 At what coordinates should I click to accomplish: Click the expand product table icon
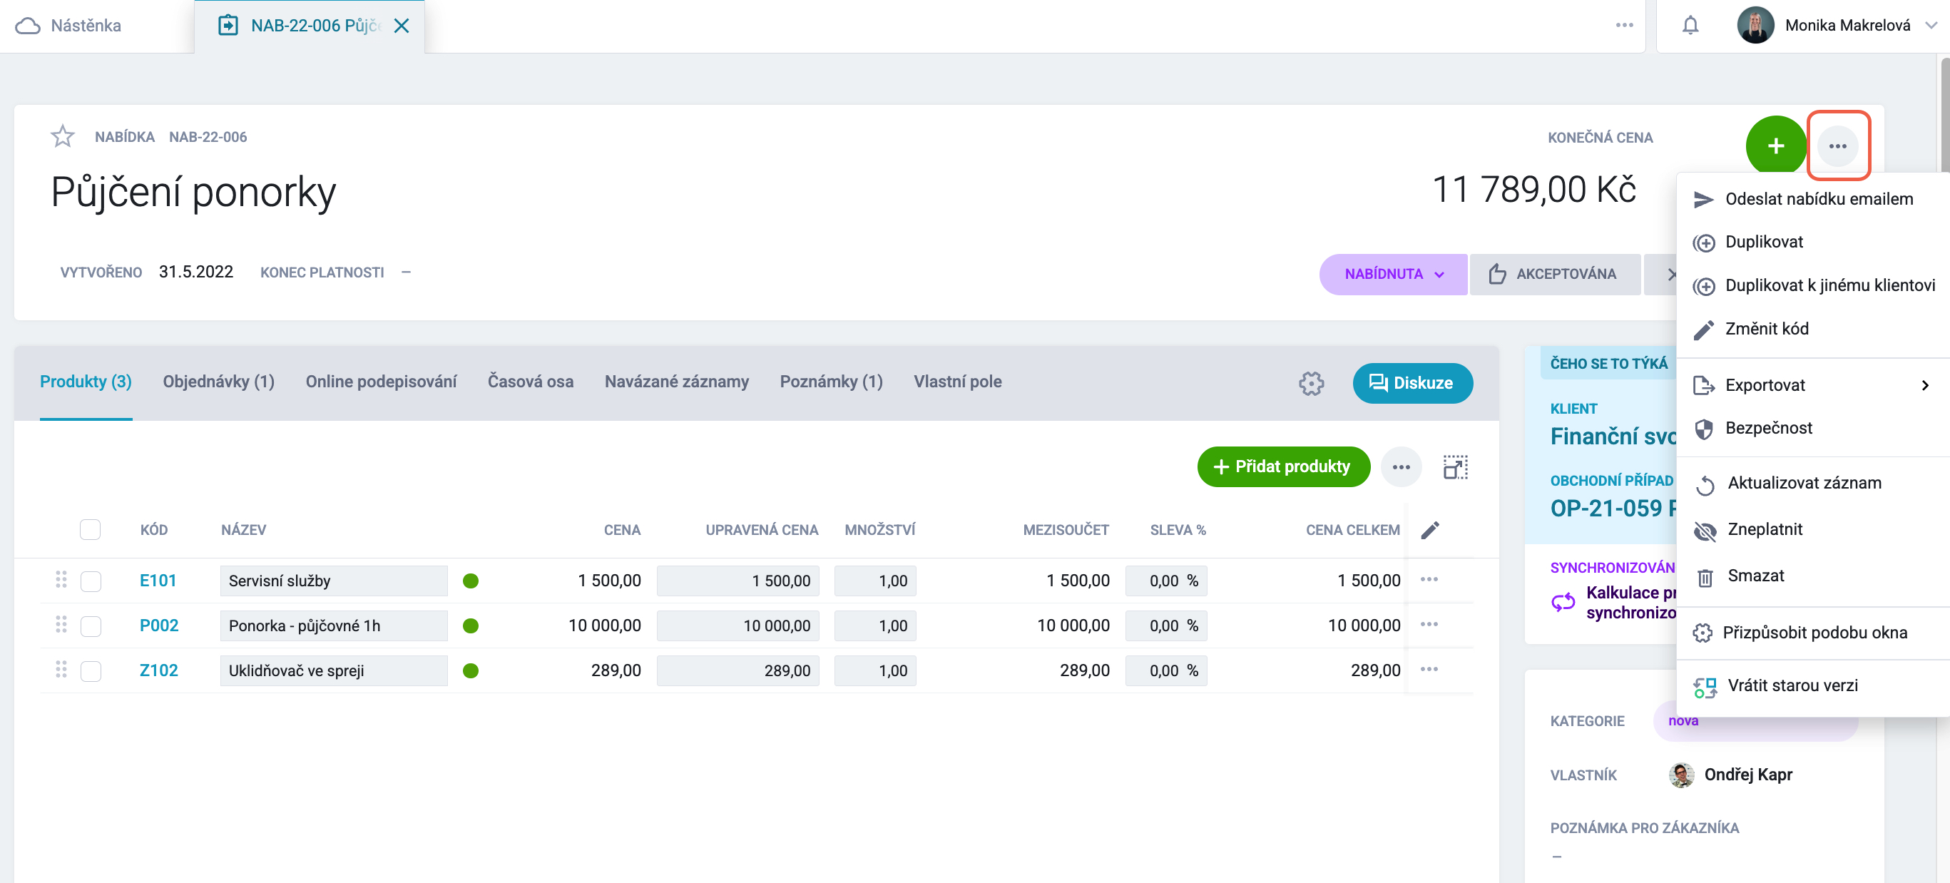click(1454, 467)
